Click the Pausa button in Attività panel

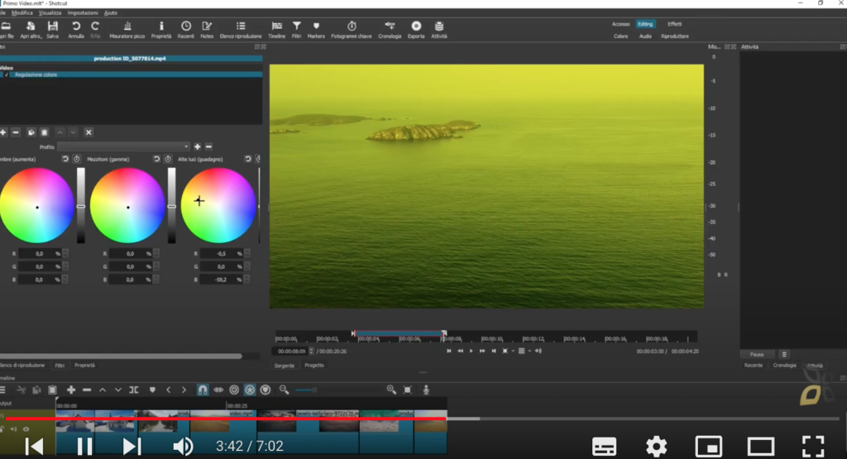757,354
